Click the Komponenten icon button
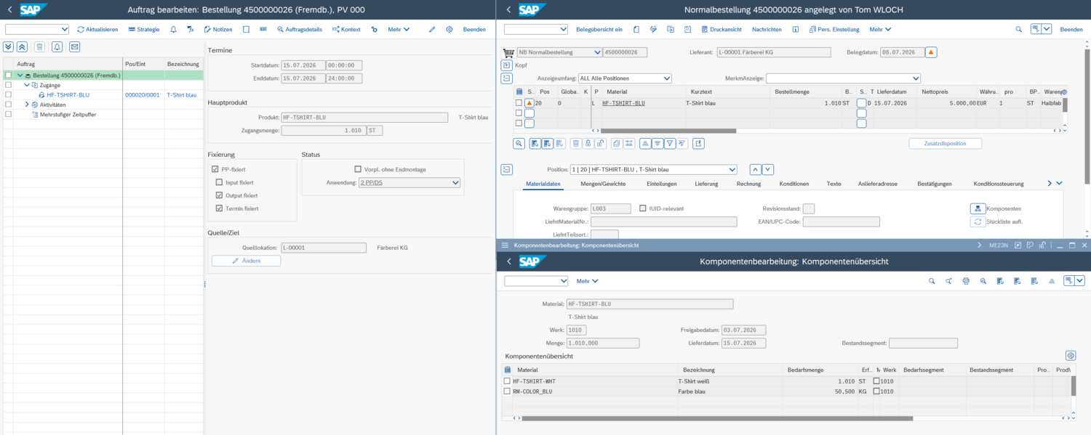Screen dimensions: 1091x435 tap(978, 208)
